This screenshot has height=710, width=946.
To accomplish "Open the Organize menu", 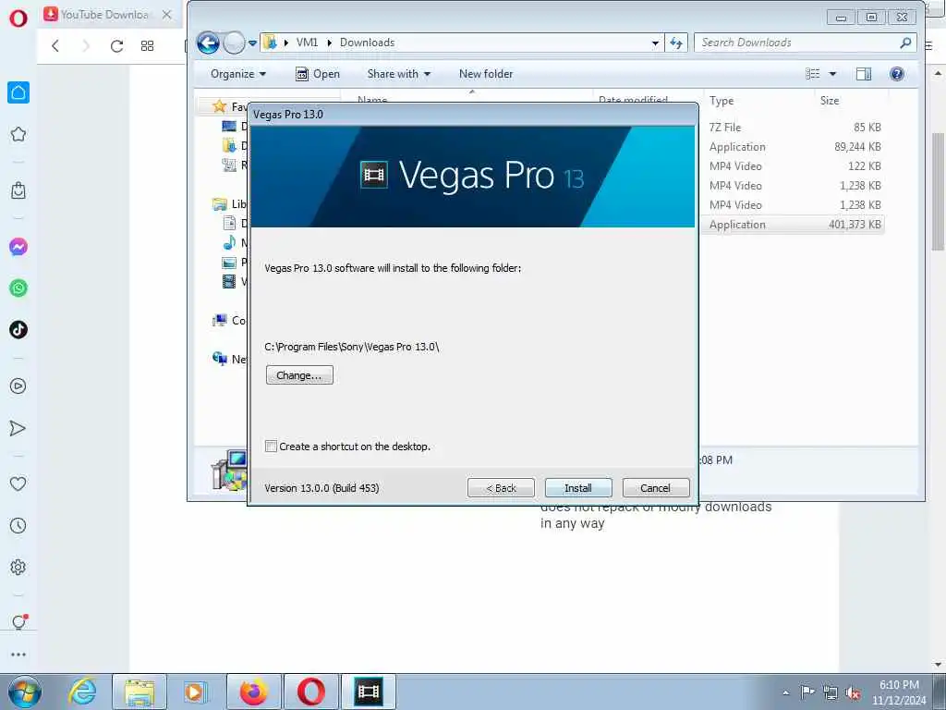I will coord(237,74).
